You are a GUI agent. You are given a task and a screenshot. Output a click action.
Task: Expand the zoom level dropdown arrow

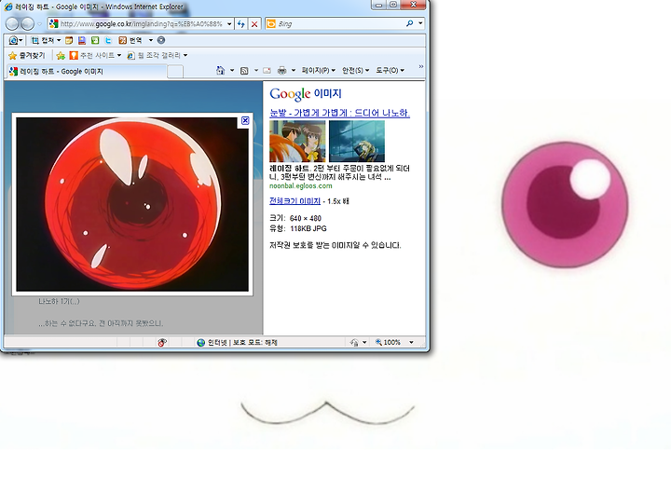click(411, 342)
